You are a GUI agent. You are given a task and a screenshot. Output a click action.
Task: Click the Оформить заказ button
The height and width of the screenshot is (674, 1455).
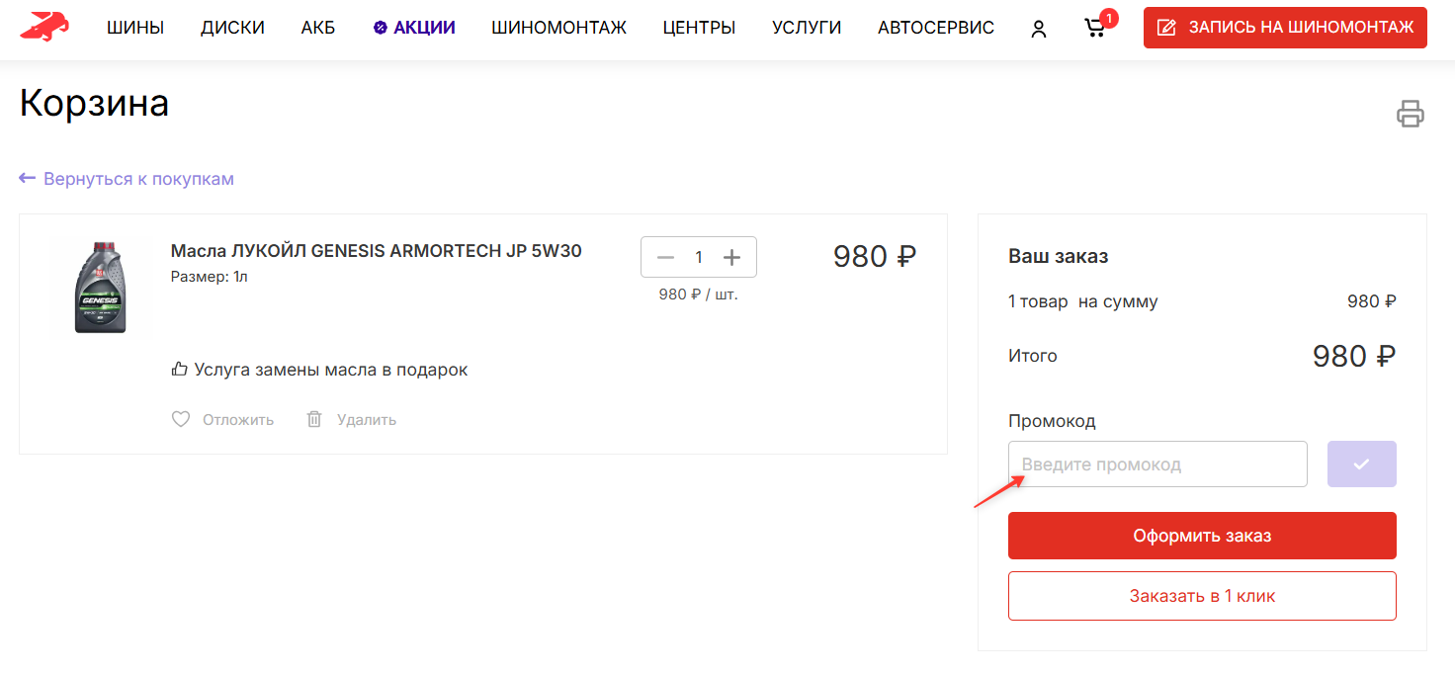tap(1202, 535)
